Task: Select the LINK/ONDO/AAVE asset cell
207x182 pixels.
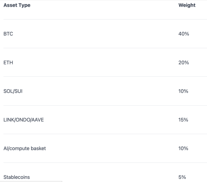Action: pos(24,120)
